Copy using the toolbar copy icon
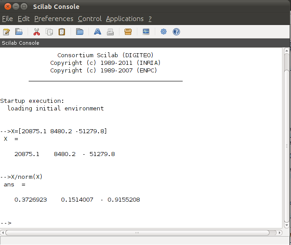Screen dimensions: 291x245 click(49, 32)
